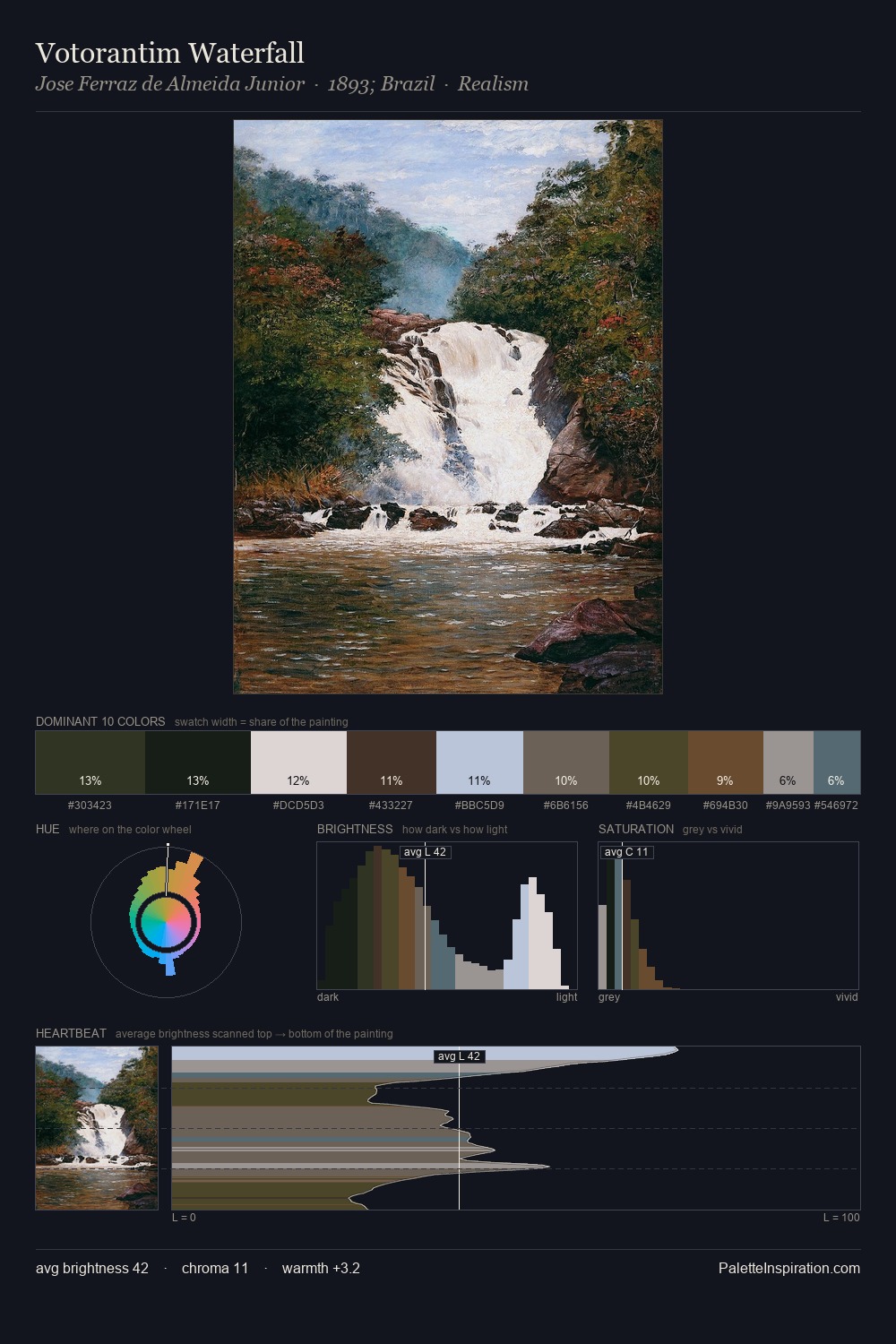The image size is (896, 1344).
Task: Click the 'DOMINANT 10 COLORS' heading
Action: point(100,721)
